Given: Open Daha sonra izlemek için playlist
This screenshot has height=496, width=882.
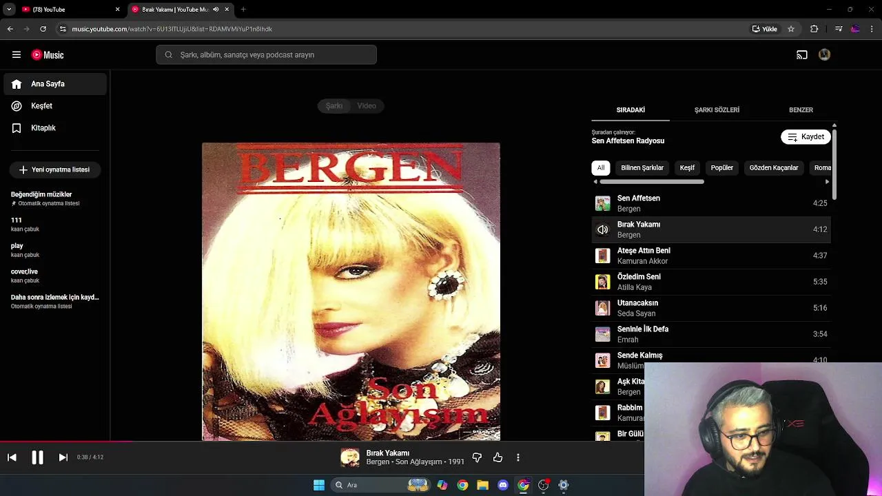Looking at the screenshot, I should tap(55, 301).
